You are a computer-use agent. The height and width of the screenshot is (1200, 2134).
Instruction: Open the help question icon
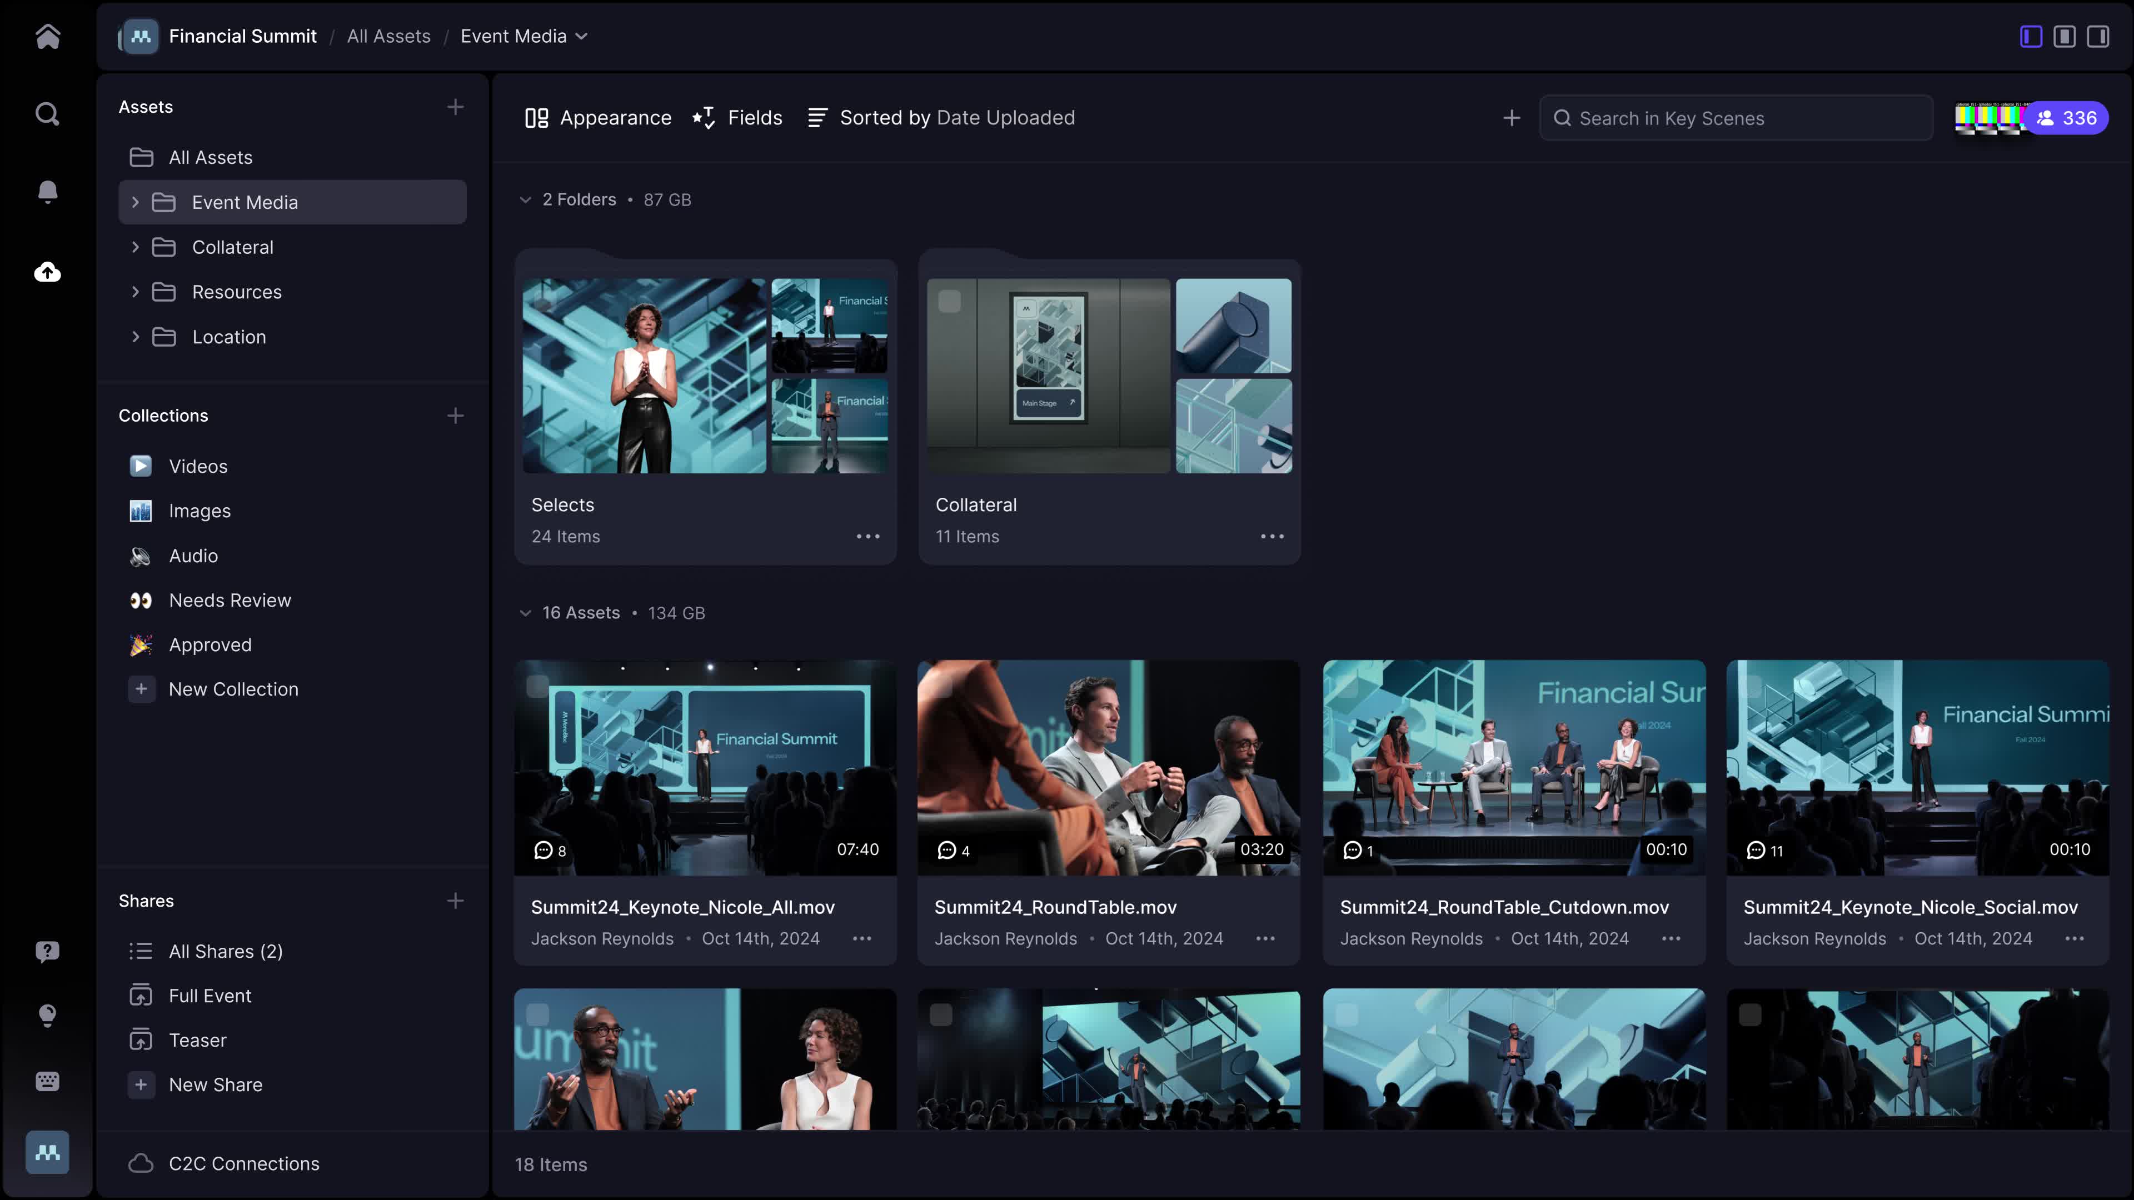(47, 951)
